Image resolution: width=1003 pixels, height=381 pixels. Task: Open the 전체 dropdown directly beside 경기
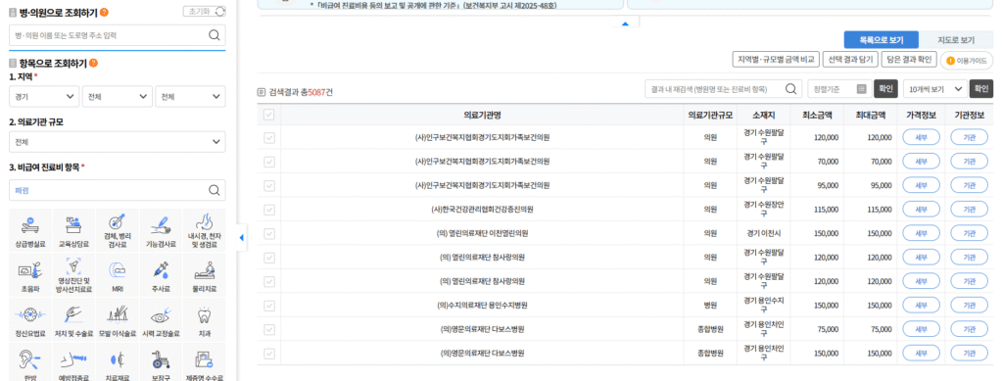pyautogui.click(x=118, y=97)
